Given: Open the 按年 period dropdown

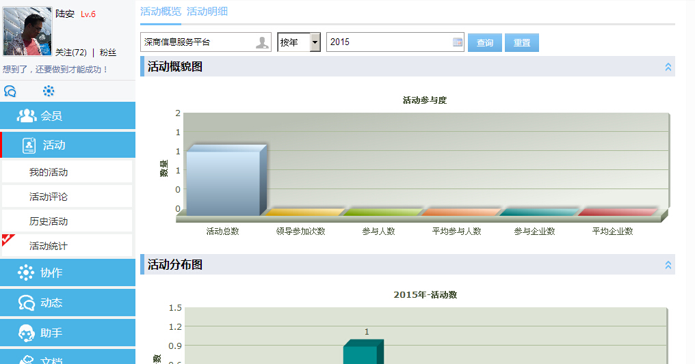Looking at the screenshot, I should pyautogui.click(x=315, y=42).
